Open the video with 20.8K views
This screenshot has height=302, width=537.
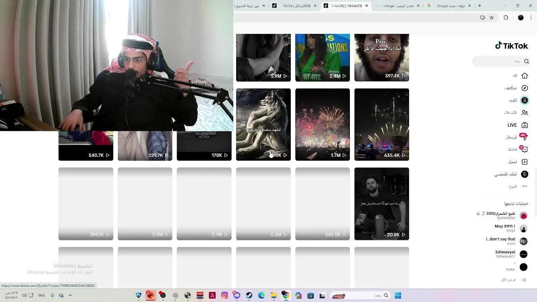click(x=382, y=204)
